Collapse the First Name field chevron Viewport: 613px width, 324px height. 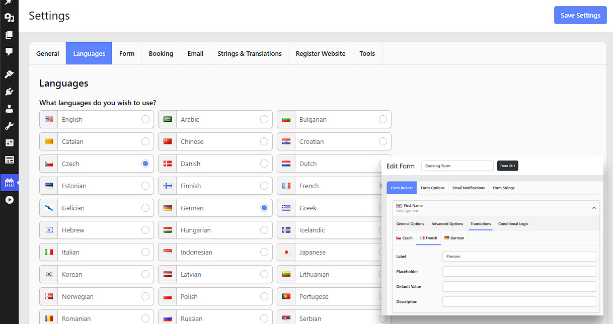(x=594, y=208)
